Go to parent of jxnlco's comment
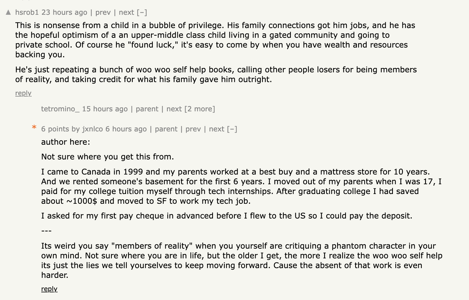 tap(166, 129)
